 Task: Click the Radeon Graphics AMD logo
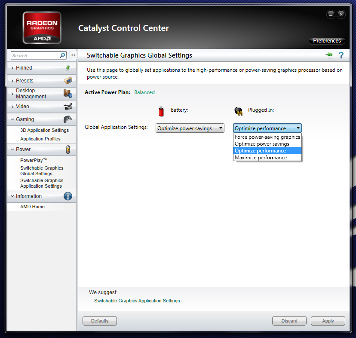click(42, 27)
